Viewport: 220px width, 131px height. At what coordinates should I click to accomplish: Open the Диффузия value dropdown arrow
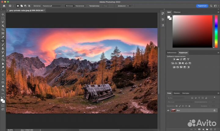(x=132, y=6)
